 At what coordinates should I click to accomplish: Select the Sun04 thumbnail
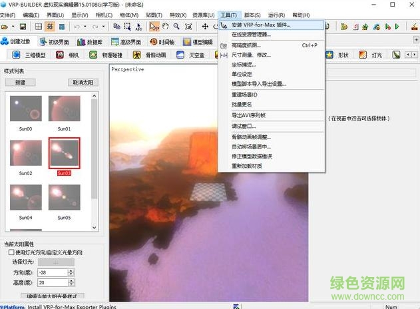coord(26,197)
